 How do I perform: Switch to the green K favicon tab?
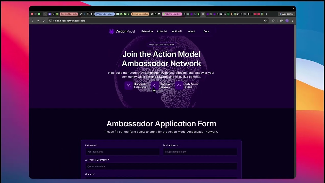point(228,14)
